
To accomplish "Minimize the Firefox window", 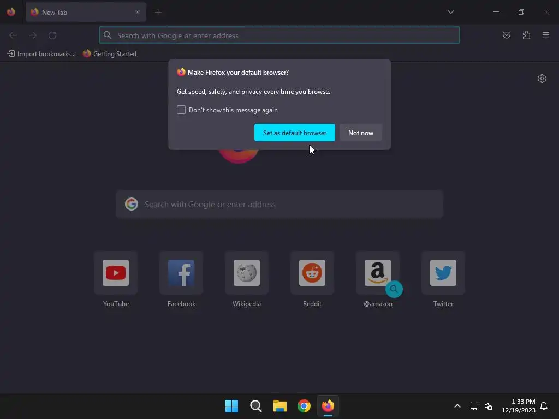I will [x=496, y=12].
